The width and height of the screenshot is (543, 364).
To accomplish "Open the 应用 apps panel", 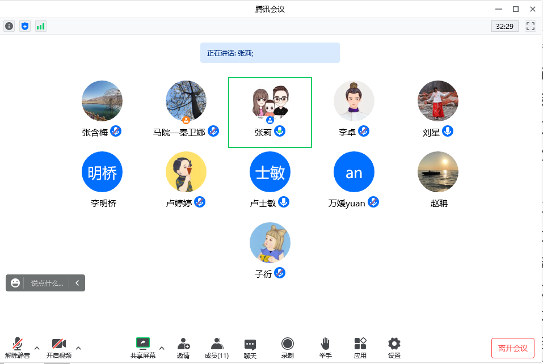I will [360, 347].
